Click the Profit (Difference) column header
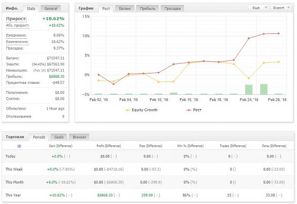297x204 pixels. tap(109, 146)
